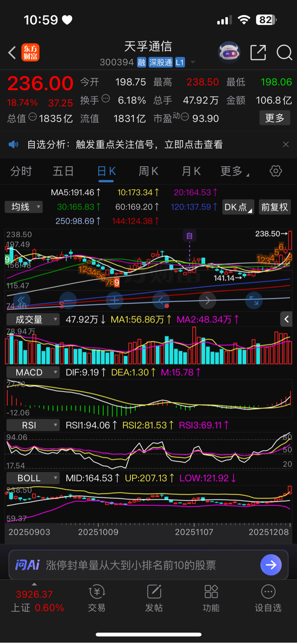Screen dimensions: 297x643
Task: Move chart left with single left arrow
Action: [x=161, y=300]
